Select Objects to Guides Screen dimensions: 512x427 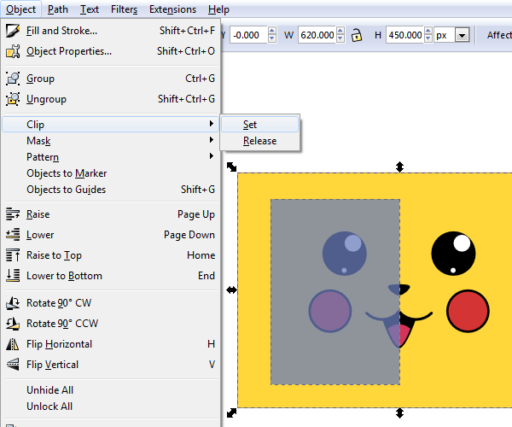110,190
